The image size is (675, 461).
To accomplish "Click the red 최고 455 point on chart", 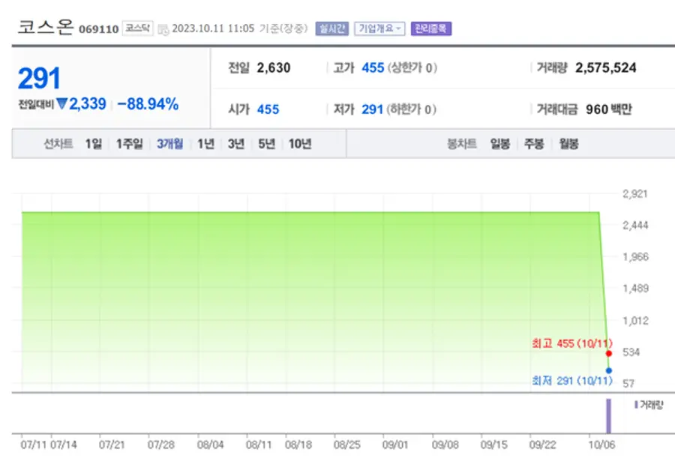I will pyautogui.click(x=608, y=353).
